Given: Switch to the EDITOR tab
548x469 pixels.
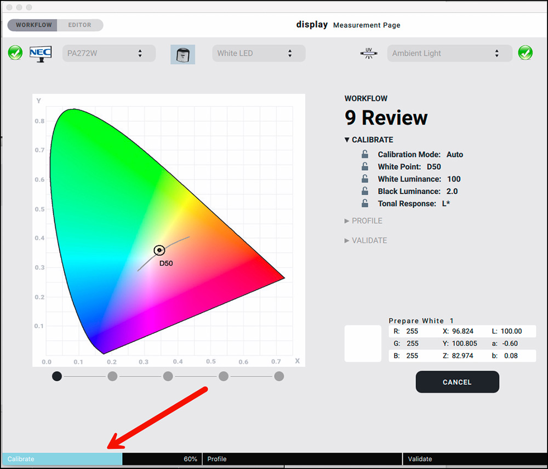Looking at the screenshot, I should pos(79,25).
